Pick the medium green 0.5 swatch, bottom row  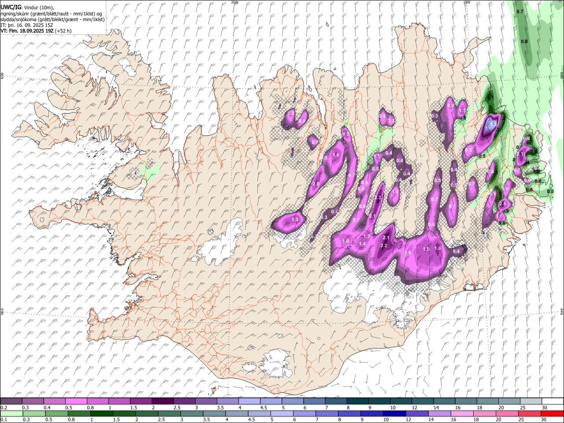pyautogui.click(x=56, y=413)
